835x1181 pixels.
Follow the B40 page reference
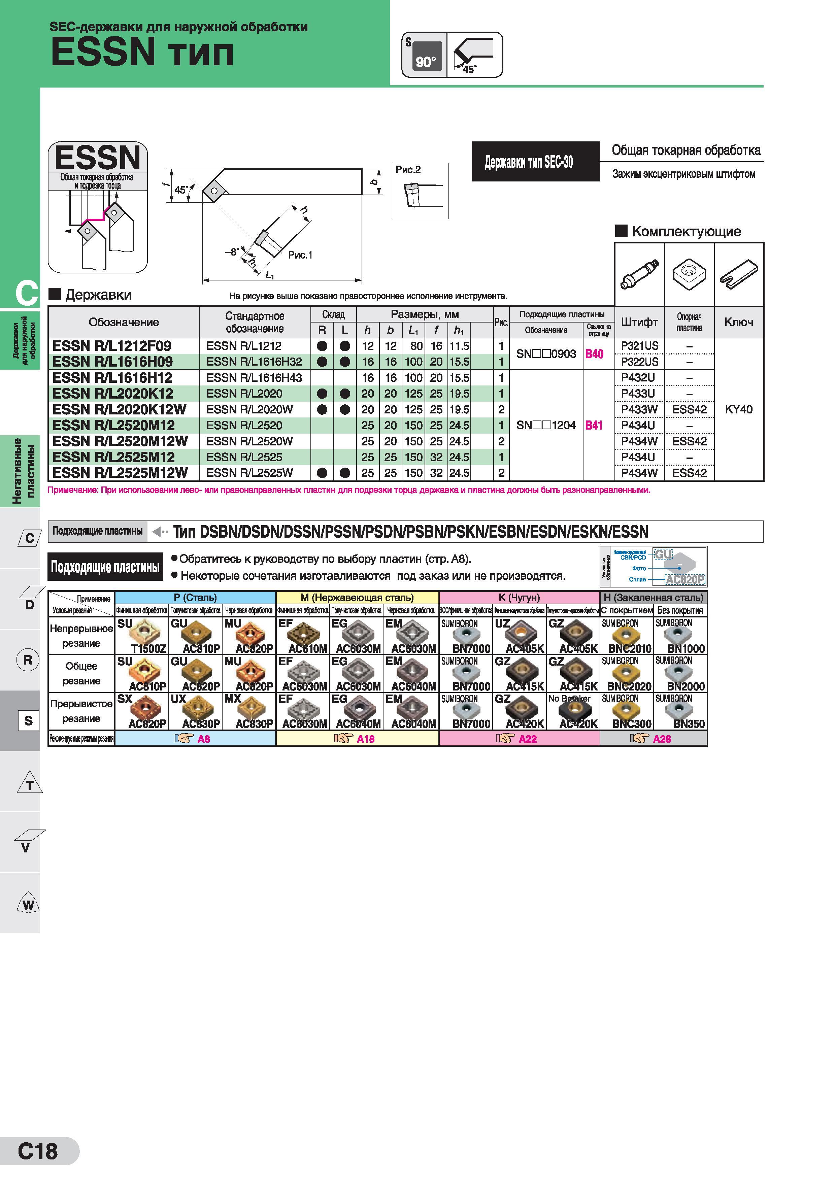594,354
